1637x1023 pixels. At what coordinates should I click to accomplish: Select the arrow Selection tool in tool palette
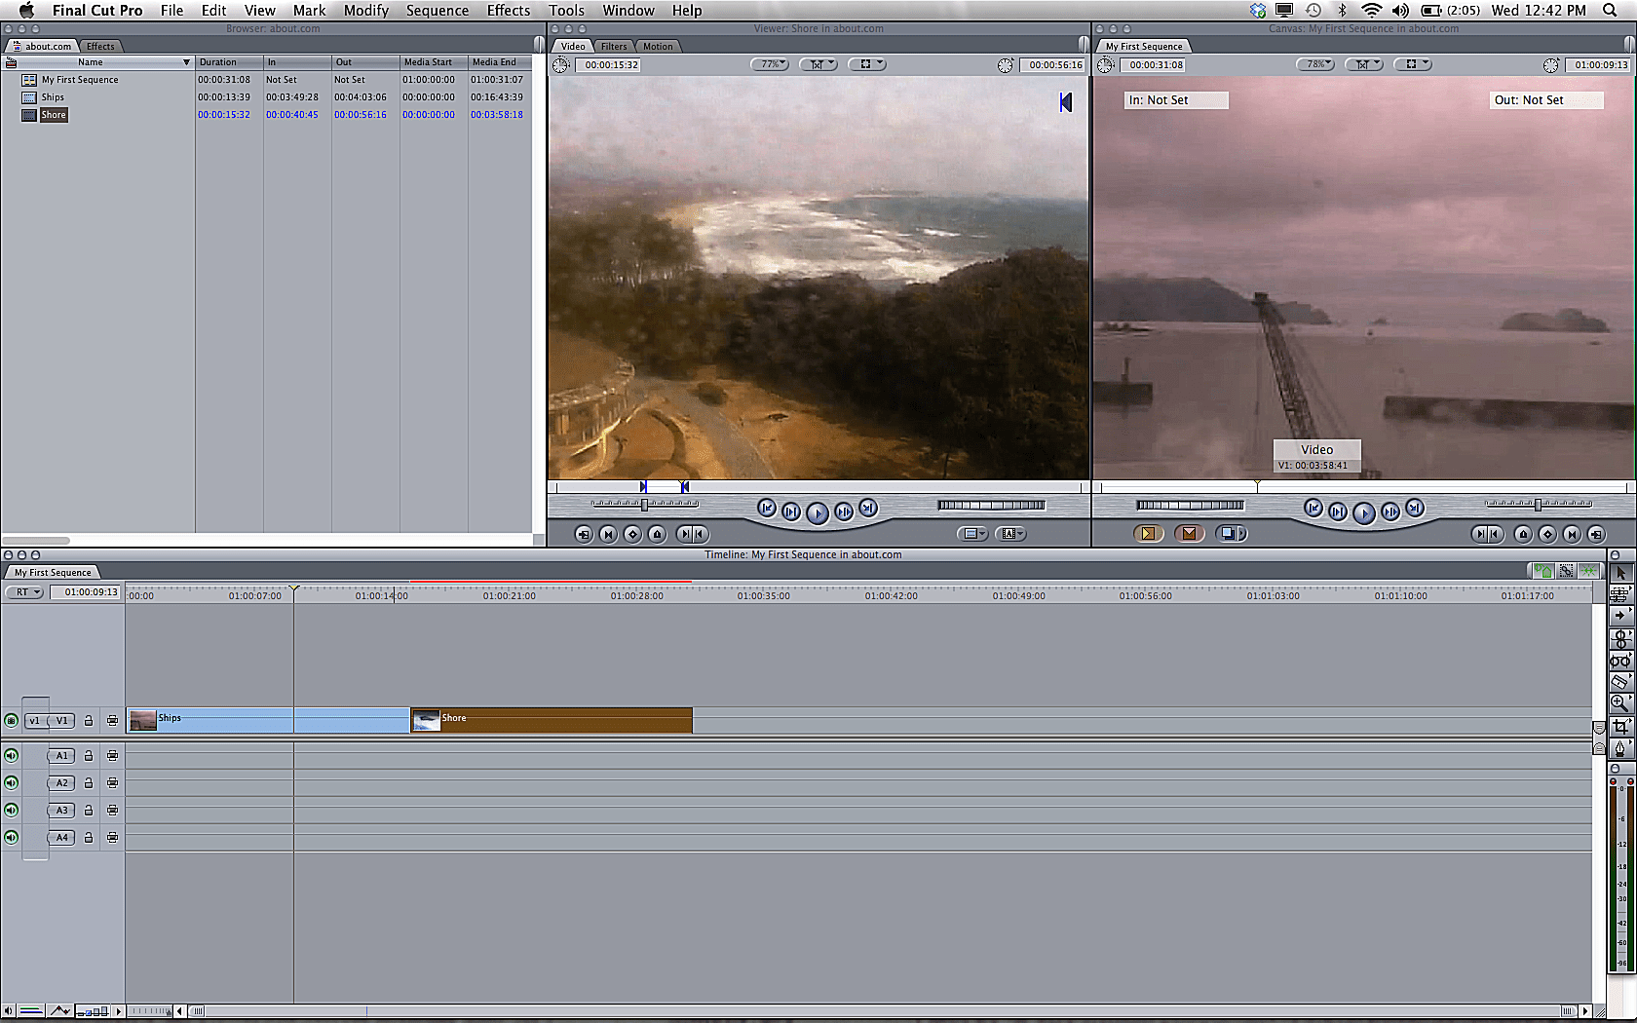[1620, 573]
